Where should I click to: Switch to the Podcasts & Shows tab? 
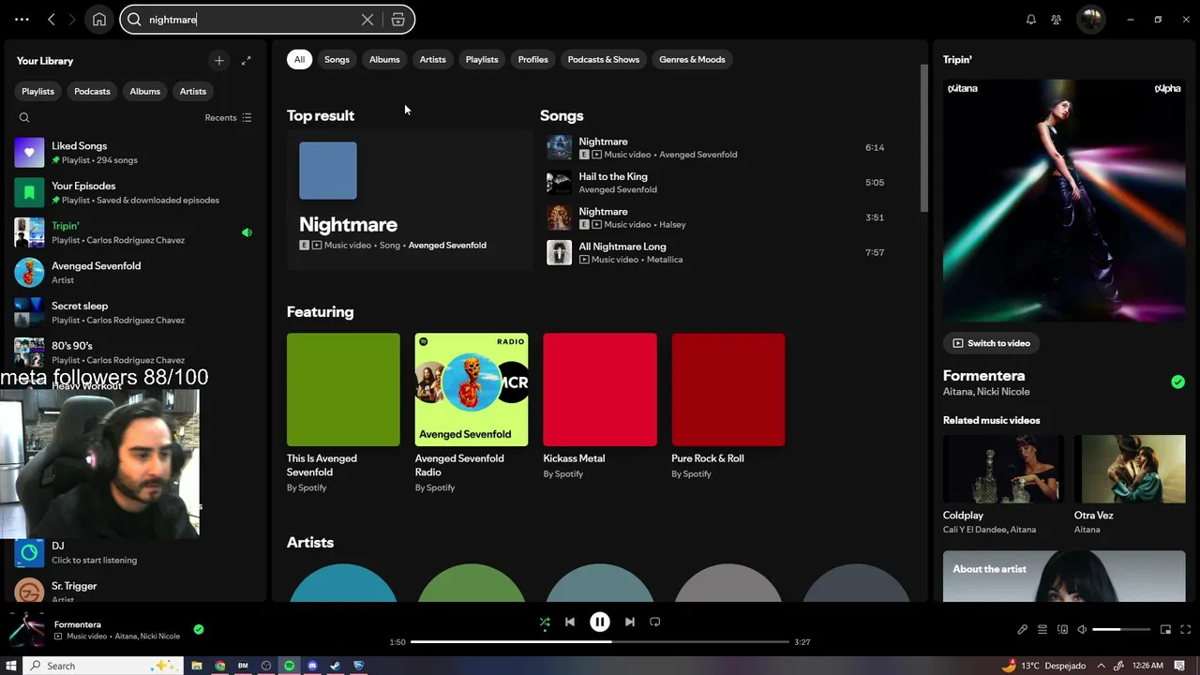click(x=604, y=59)
